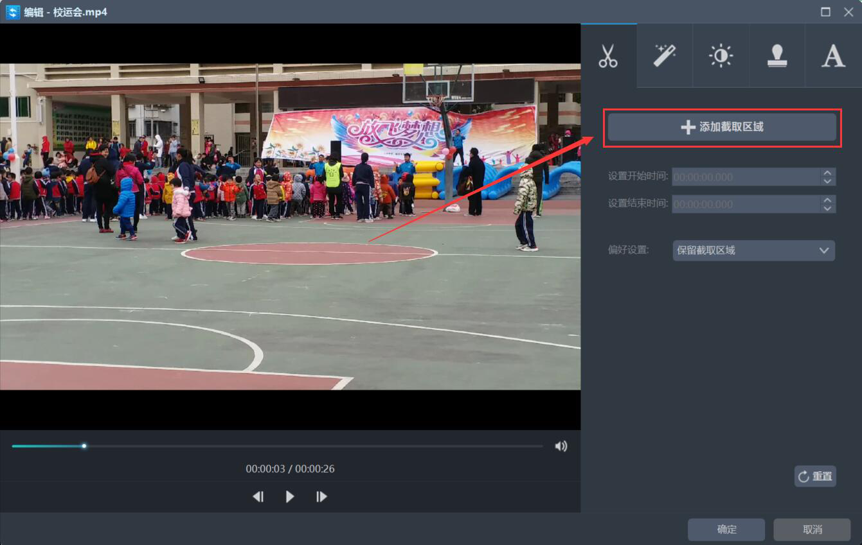Viewport: 862px width, 545px height.
Task: Increase the 设置开始时间 value with up arrow
Action: pos(828,172)
